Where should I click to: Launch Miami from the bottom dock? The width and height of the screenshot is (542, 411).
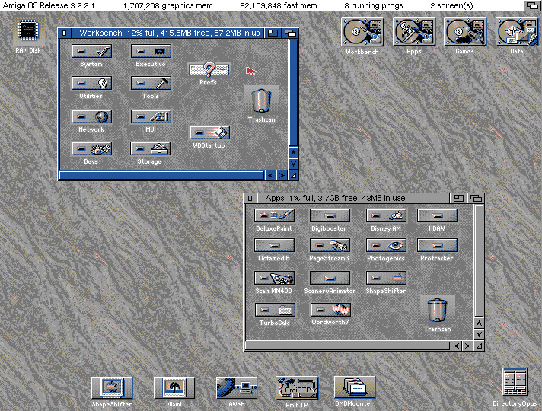pyautogui.click(x=174, y=387)
